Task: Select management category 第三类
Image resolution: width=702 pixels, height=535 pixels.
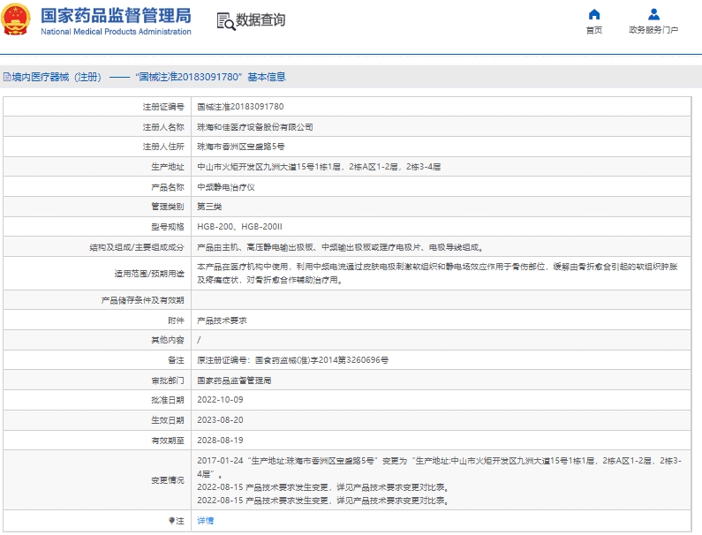Action: point(209,207)
